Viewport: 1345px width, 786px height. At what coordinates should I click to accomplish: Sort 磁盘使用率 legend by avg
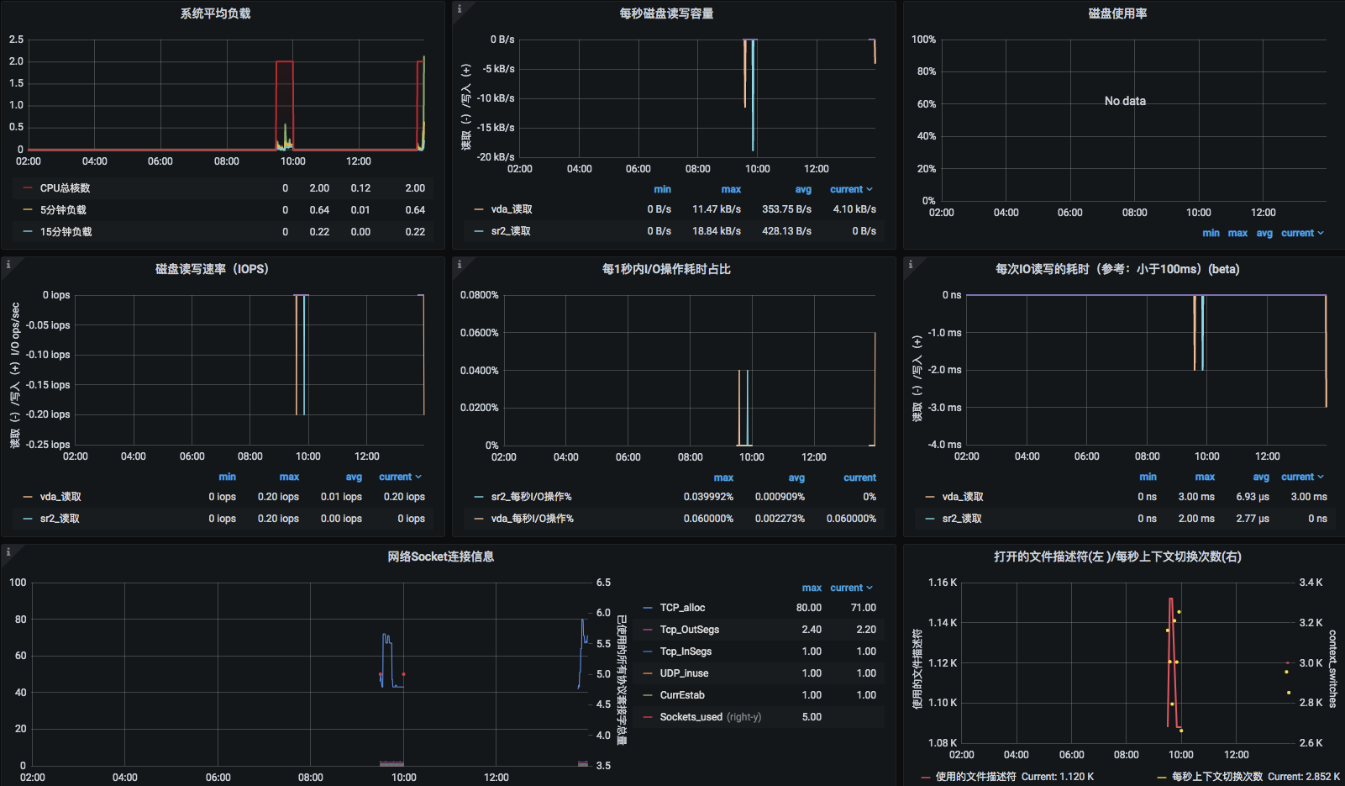coord(1264,234)
